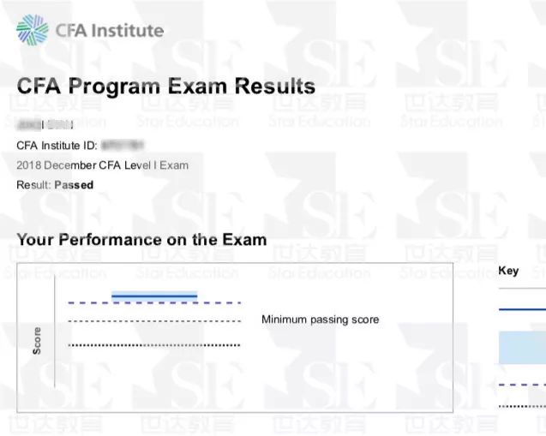The width and height of the screenshot is (546, 436).
Task: Click the black dashed minimum passing line
Action: point(154,321)
